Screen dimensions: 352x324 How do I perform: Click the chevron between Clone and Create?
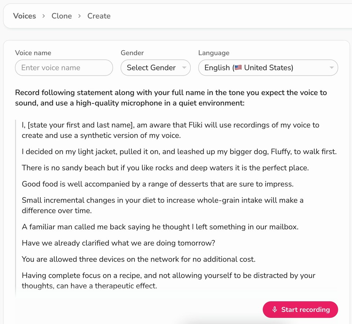(80, 16)
